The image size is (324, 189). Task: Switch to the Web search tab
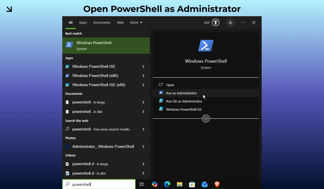pyautogui.click(x=120, y=23)
